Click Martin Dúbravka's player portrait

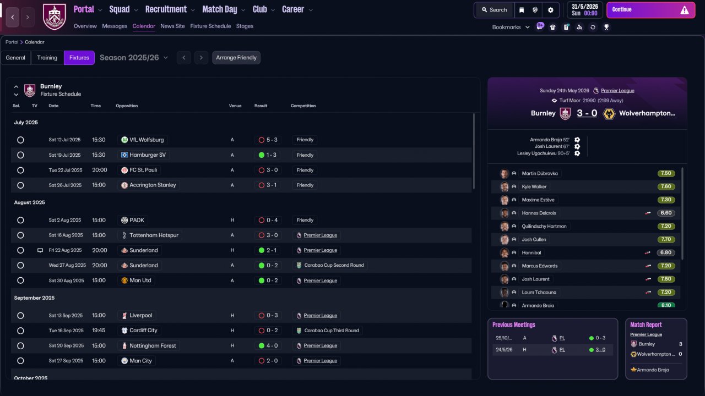[x=504, y=173]
